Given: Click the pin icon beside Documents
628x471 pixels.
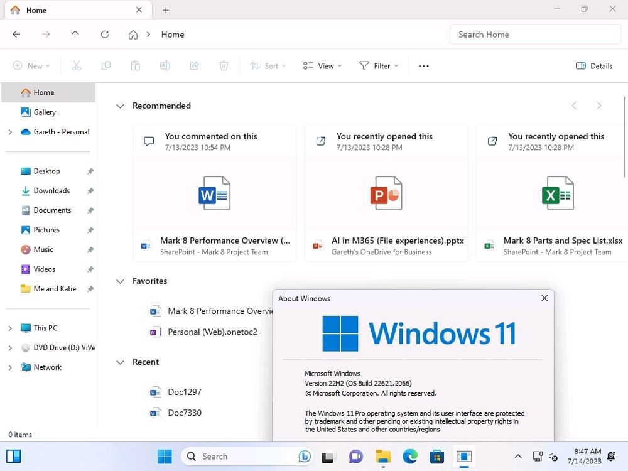Looking at the screenshot, I should click(x=90, y=210).
